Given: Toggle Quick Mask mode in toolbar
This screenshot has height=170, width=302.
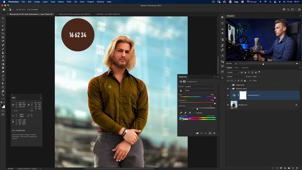Looking at the screenshot, I should pos(3,111).
